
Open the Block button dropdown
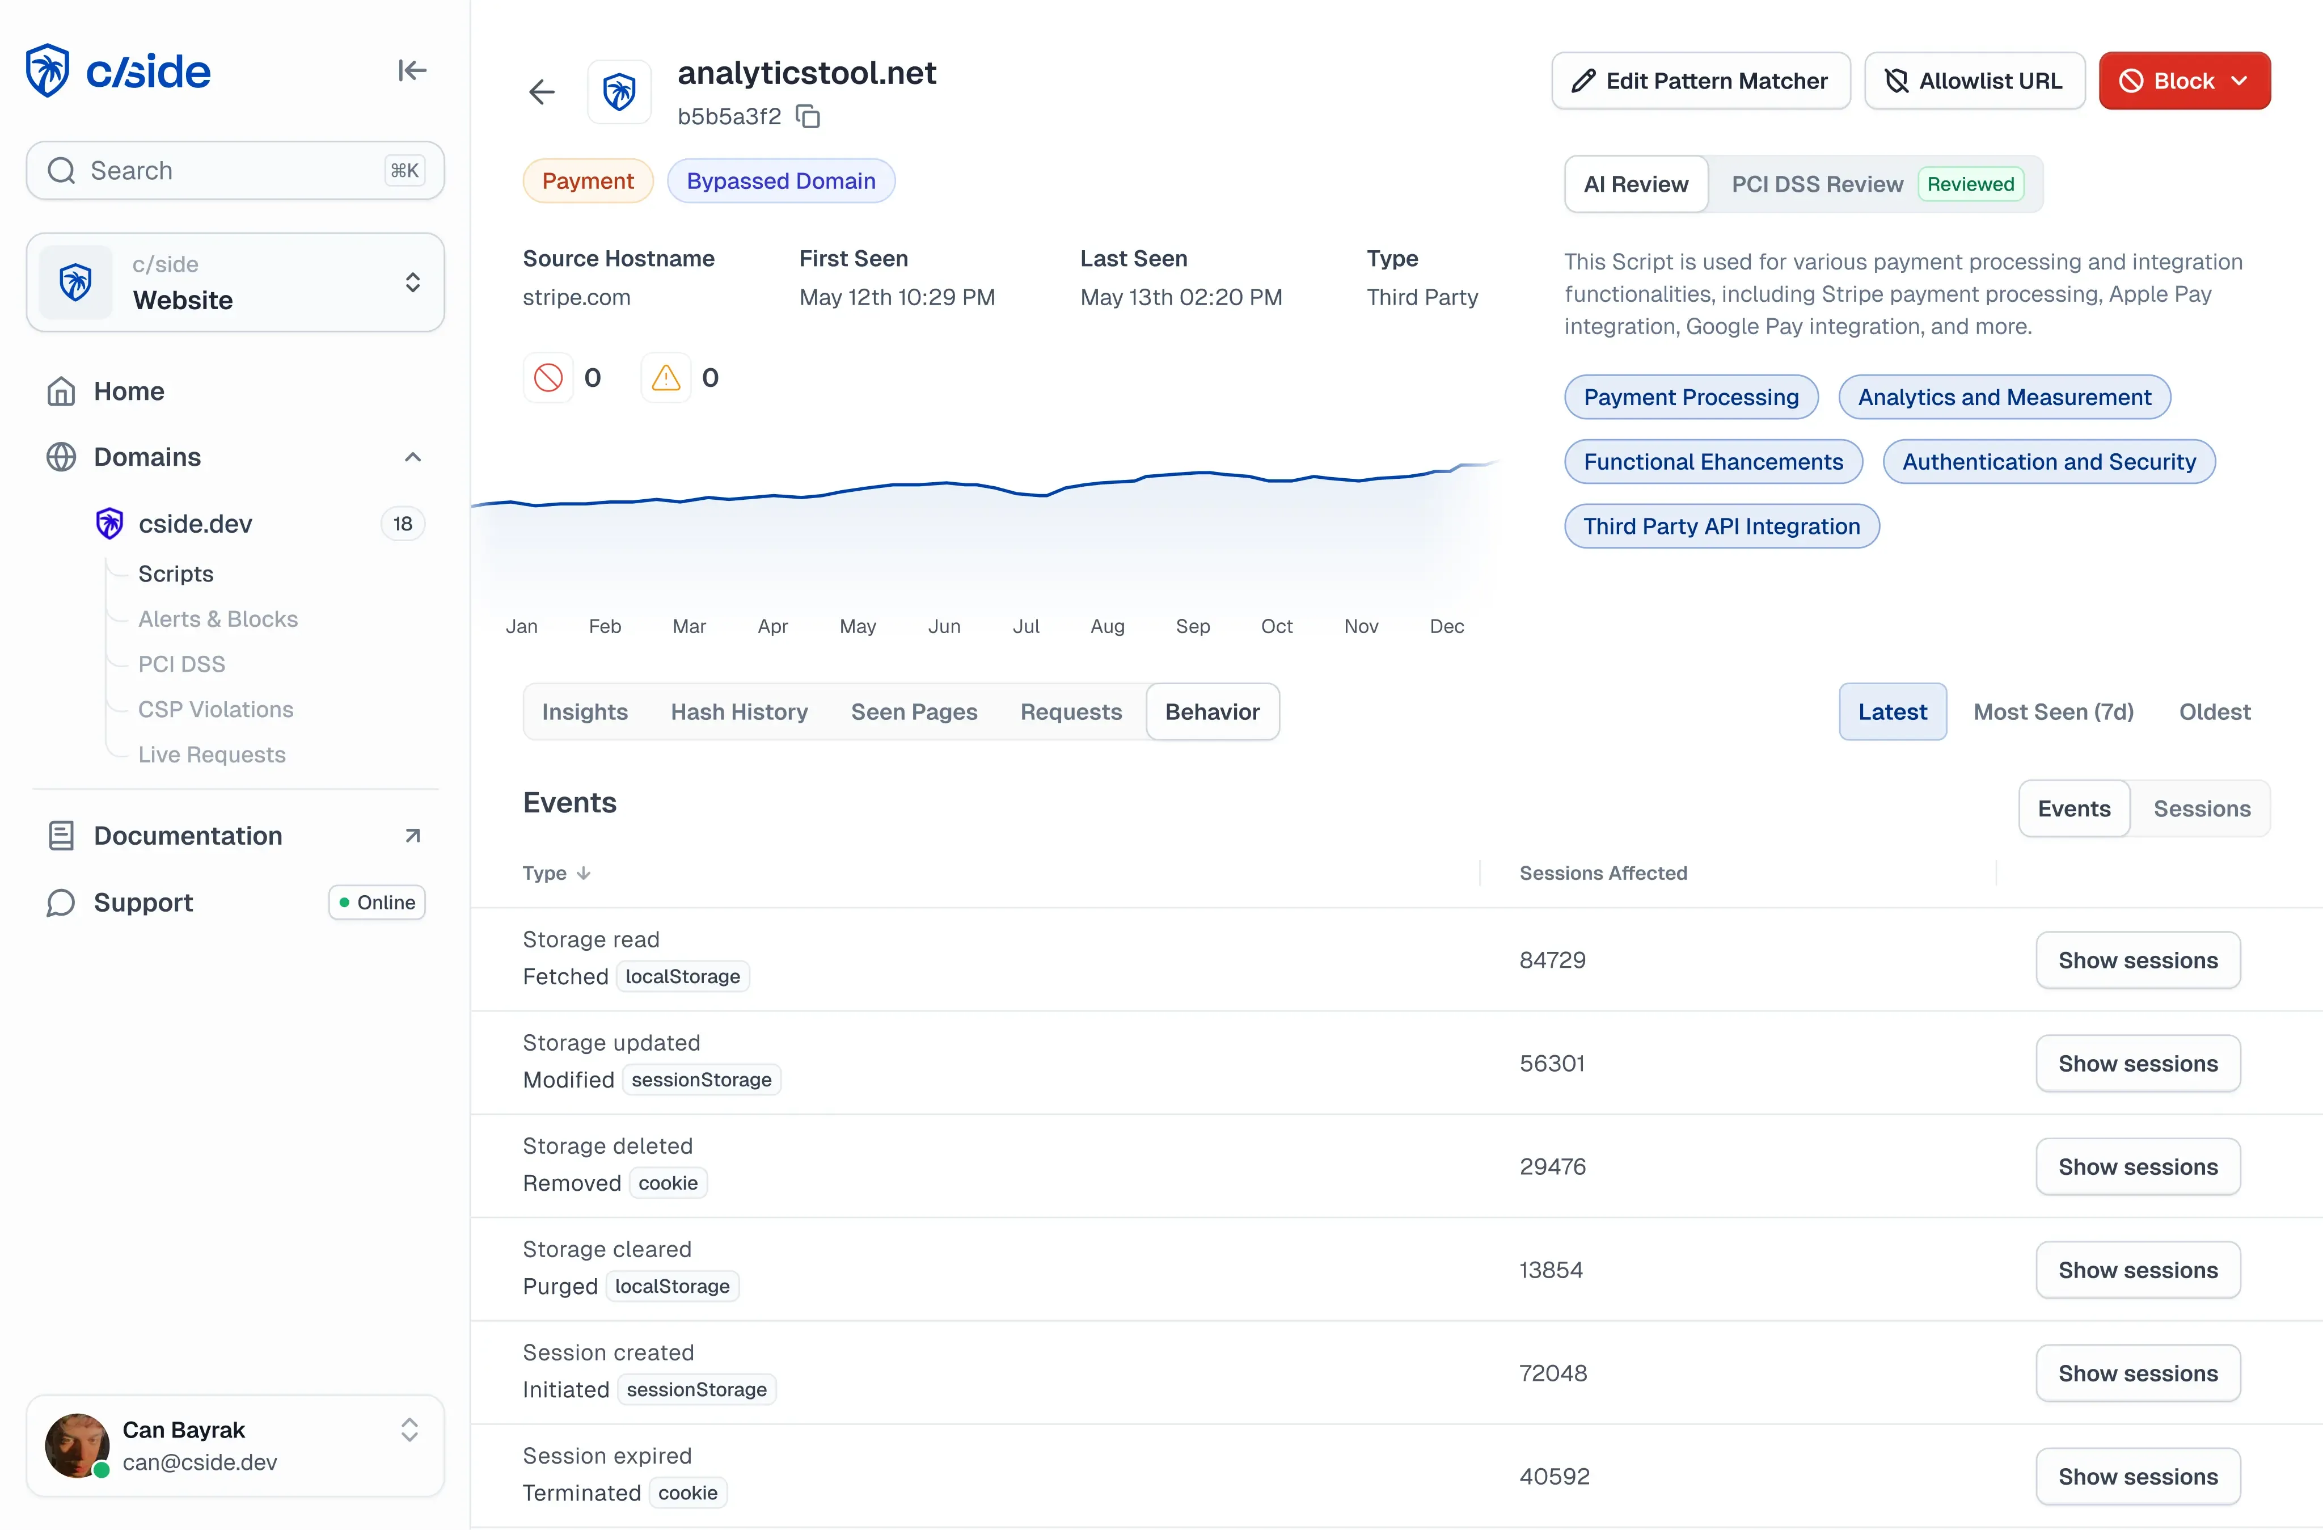[x=2238, y=80]
